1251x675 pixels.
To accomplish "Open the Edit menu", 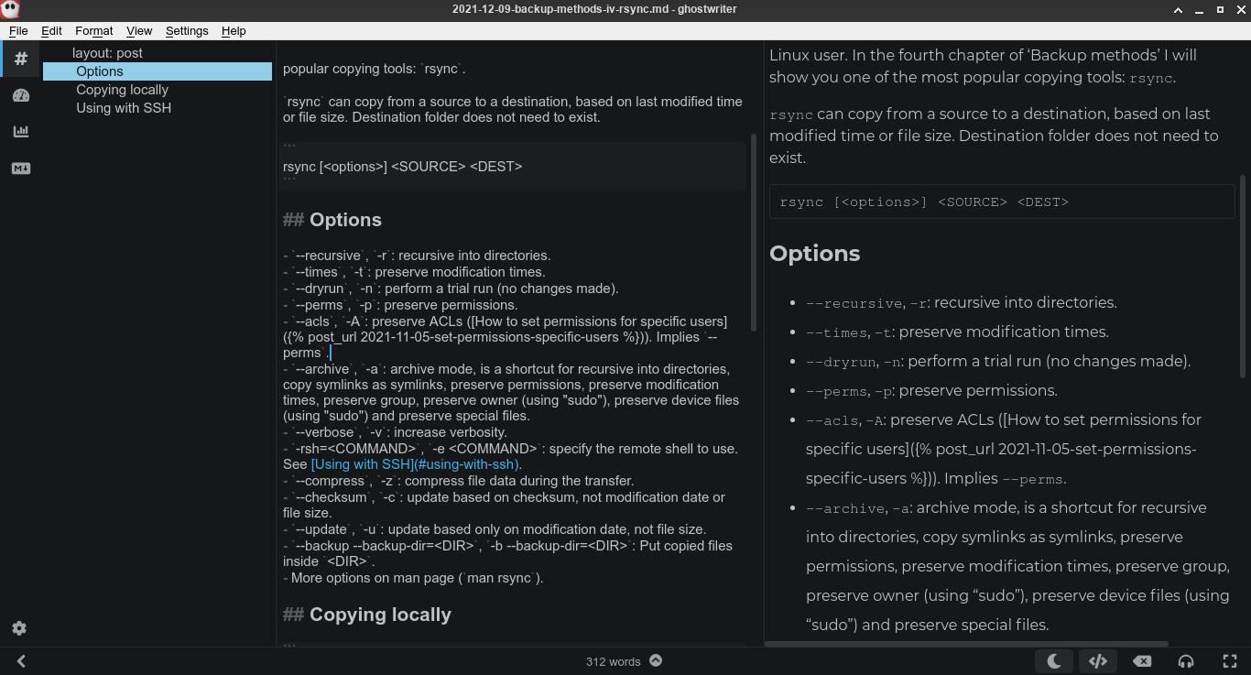I will click(51, 30).
